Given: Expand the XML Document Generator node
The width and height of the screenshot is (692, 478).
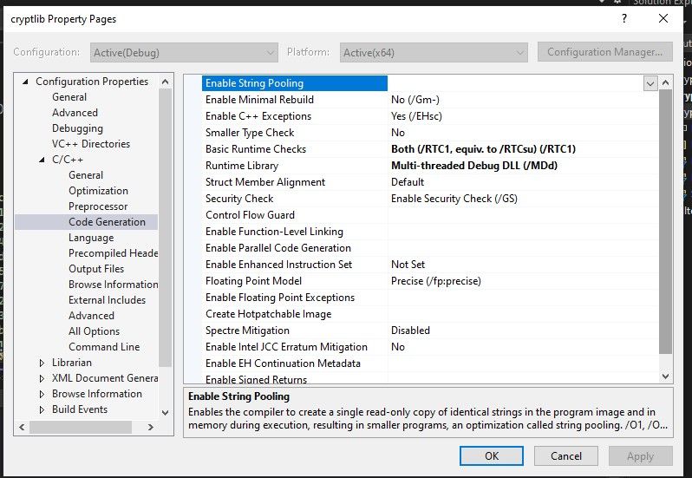Looking at the screenshot, I should [x=42, y=378].
